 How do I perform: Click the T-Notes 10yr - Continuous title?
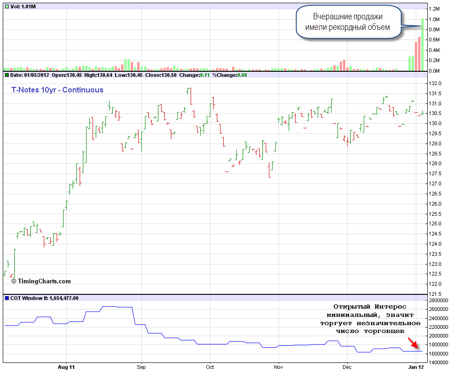57,90
